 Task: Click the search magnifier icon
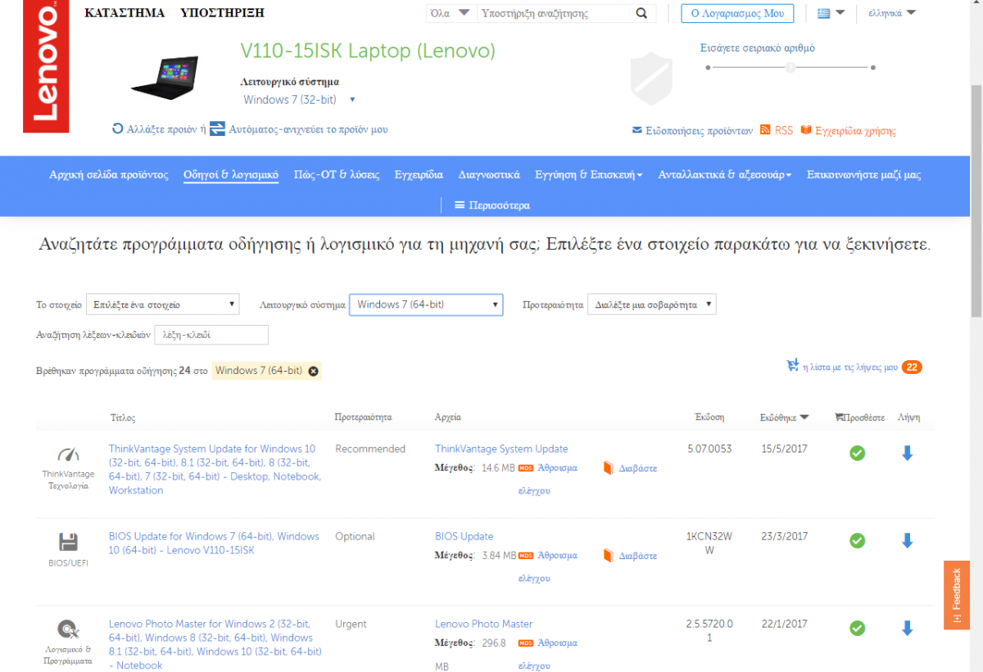[x=642, y=13]
